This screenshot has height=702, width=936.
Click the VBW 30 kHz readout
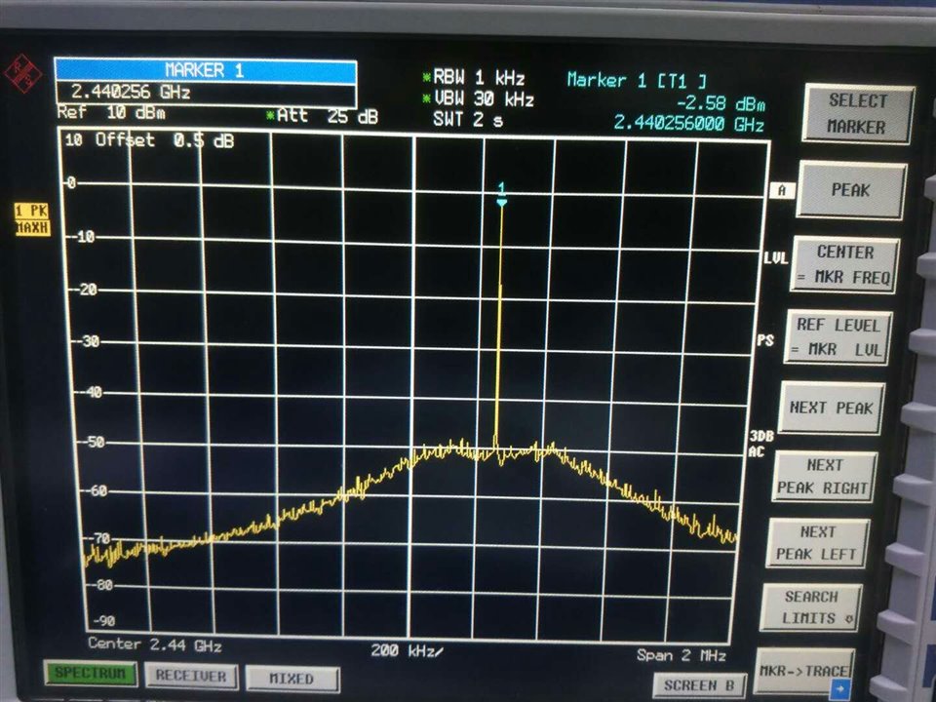485,98
